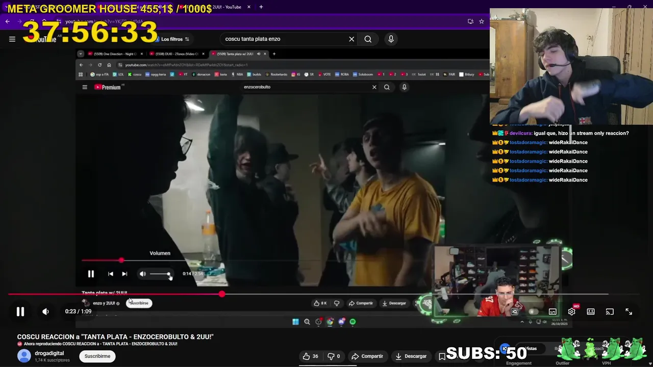Open YouTube guide hamburger menu at top left
Screen dimensions: 653x367
[12, 39]
